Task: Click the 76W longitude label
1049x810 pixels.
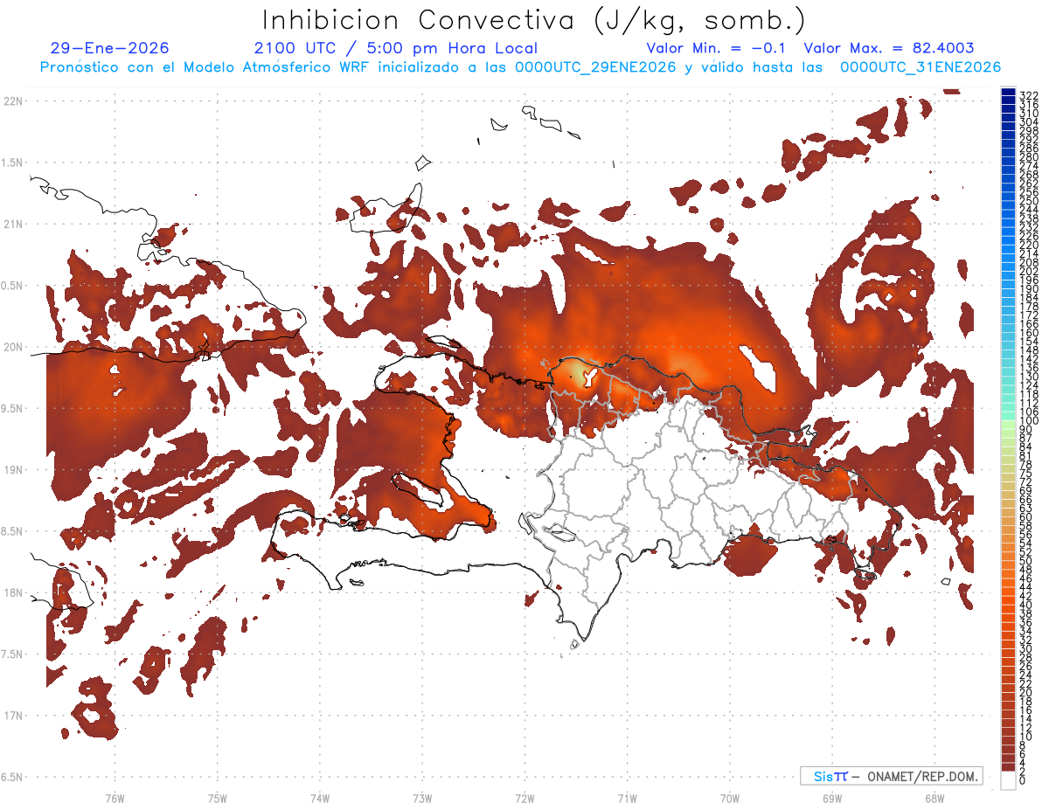Action: 115,798
